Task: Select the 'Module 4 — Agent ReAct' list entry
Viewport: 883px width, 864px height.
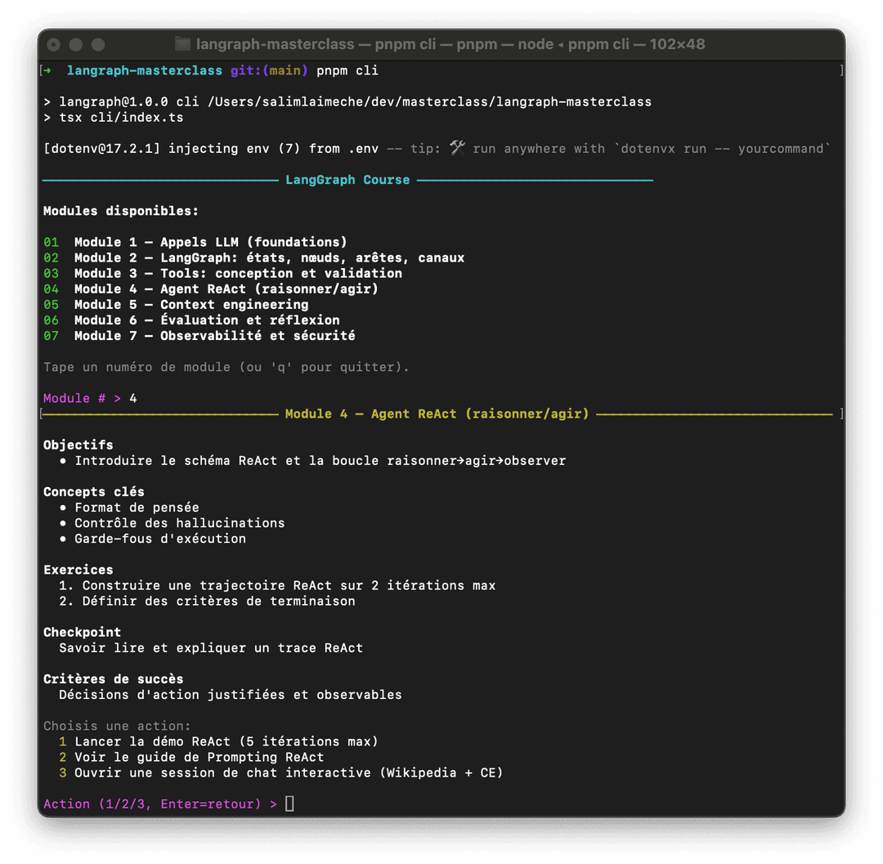Action: point(226,289)
